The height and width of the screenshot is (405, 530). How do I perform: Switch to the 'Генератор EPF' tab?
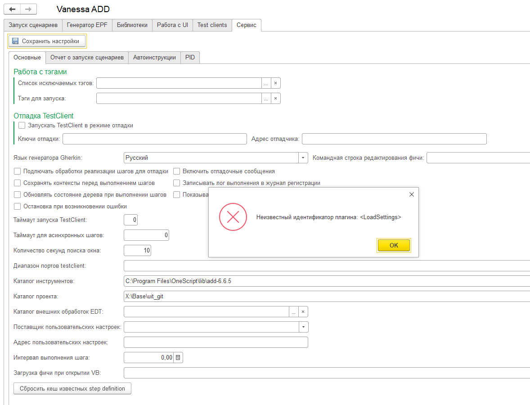pos(87,25)
